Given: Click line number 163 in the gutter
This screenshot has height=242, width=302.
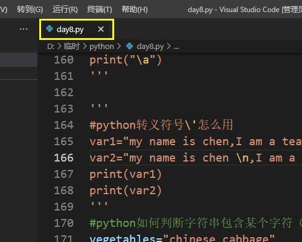Looking at the screenshot, I should (x=63, y=109).
